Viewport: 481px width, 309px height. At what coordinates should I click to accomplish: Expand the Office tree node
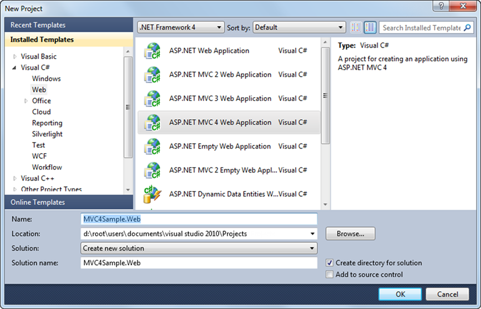pyautogui.click(x=26, y=100)
